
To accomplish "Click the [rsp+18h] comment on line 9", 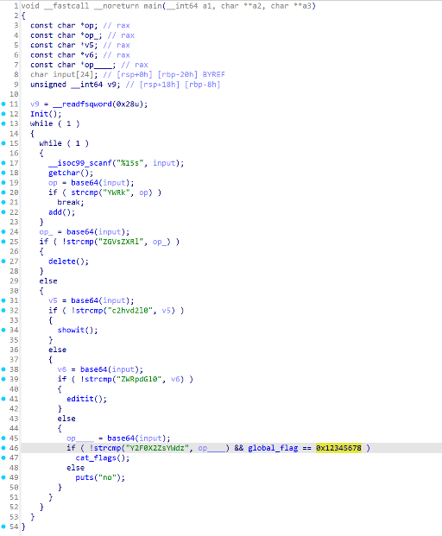I will click(x=160, y=85).
